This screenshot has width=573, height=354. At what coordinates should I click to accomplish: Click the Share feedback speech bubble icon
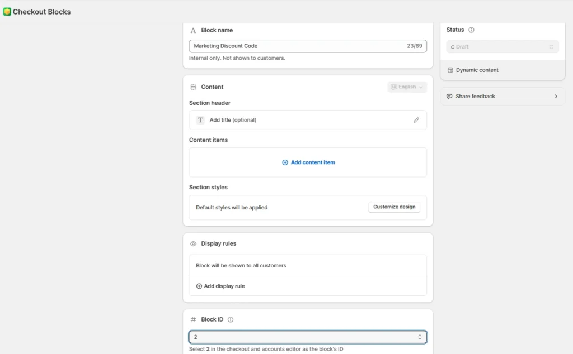pos(449,97)
